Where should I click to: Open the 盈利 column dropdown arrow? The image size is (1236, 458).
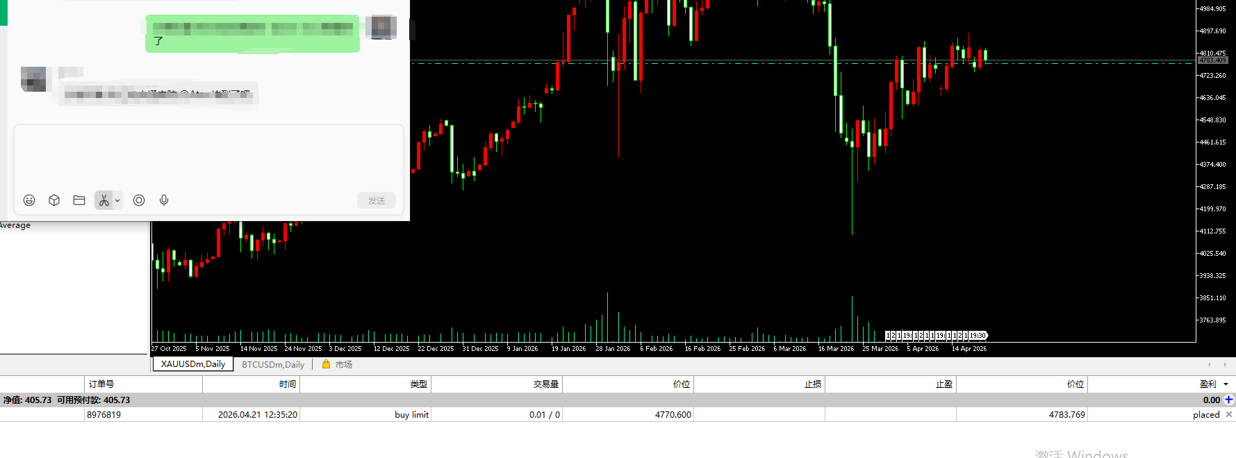coord(1226,384)
